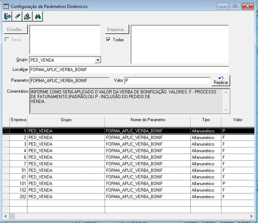Click the eraser clear toolbar icon
258x223 pixels.
[18, 16]
